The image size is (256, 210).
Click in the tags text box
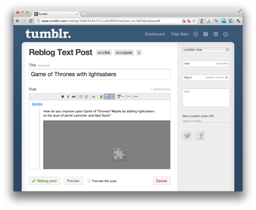pyautogui.click(x=206, y=98)
